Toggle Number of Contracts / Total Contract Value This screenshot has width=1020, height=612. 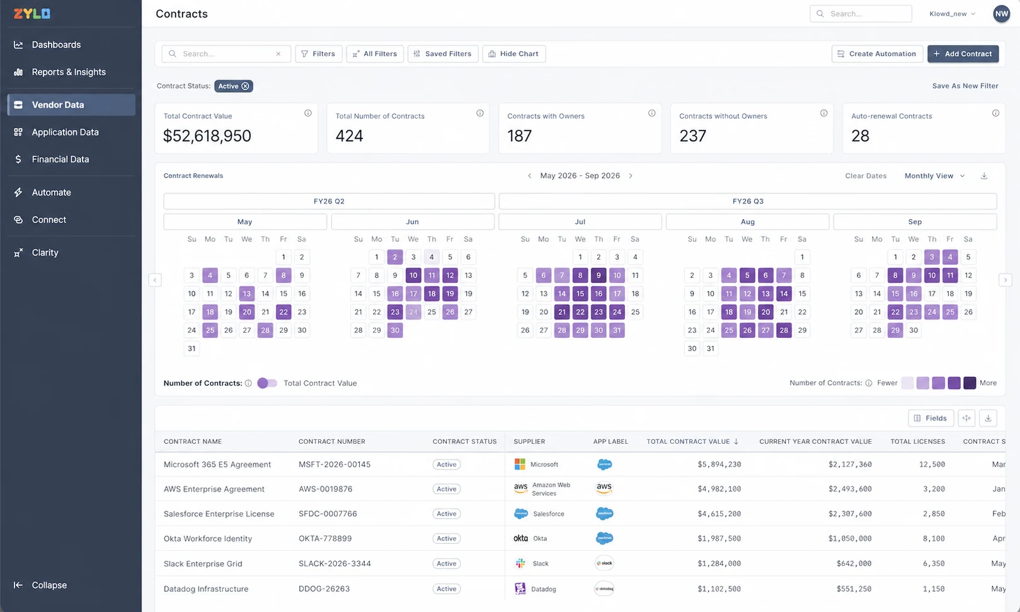point(267,383)
